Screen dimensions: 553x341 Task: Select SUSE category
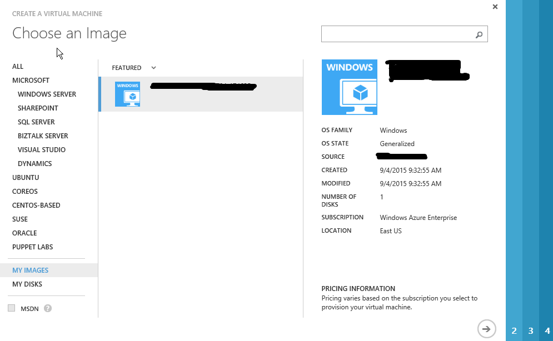[20, 219]
